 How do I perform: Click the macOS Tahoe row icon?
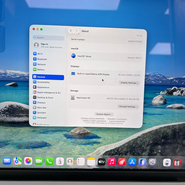click(x=73, y=56)
